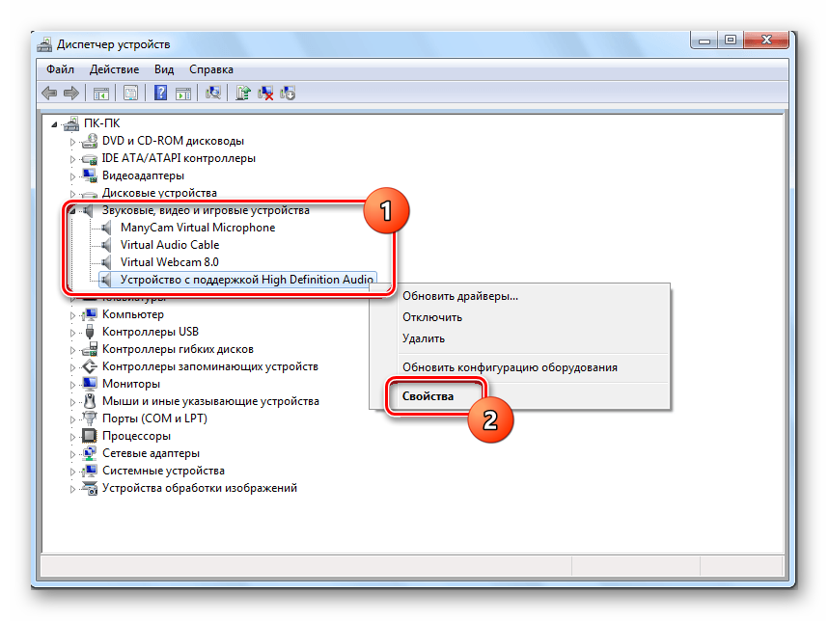The width and height of the screenshot is (829, 621).
Task: Open Свойства from the context menu
Action: point(519,396)
